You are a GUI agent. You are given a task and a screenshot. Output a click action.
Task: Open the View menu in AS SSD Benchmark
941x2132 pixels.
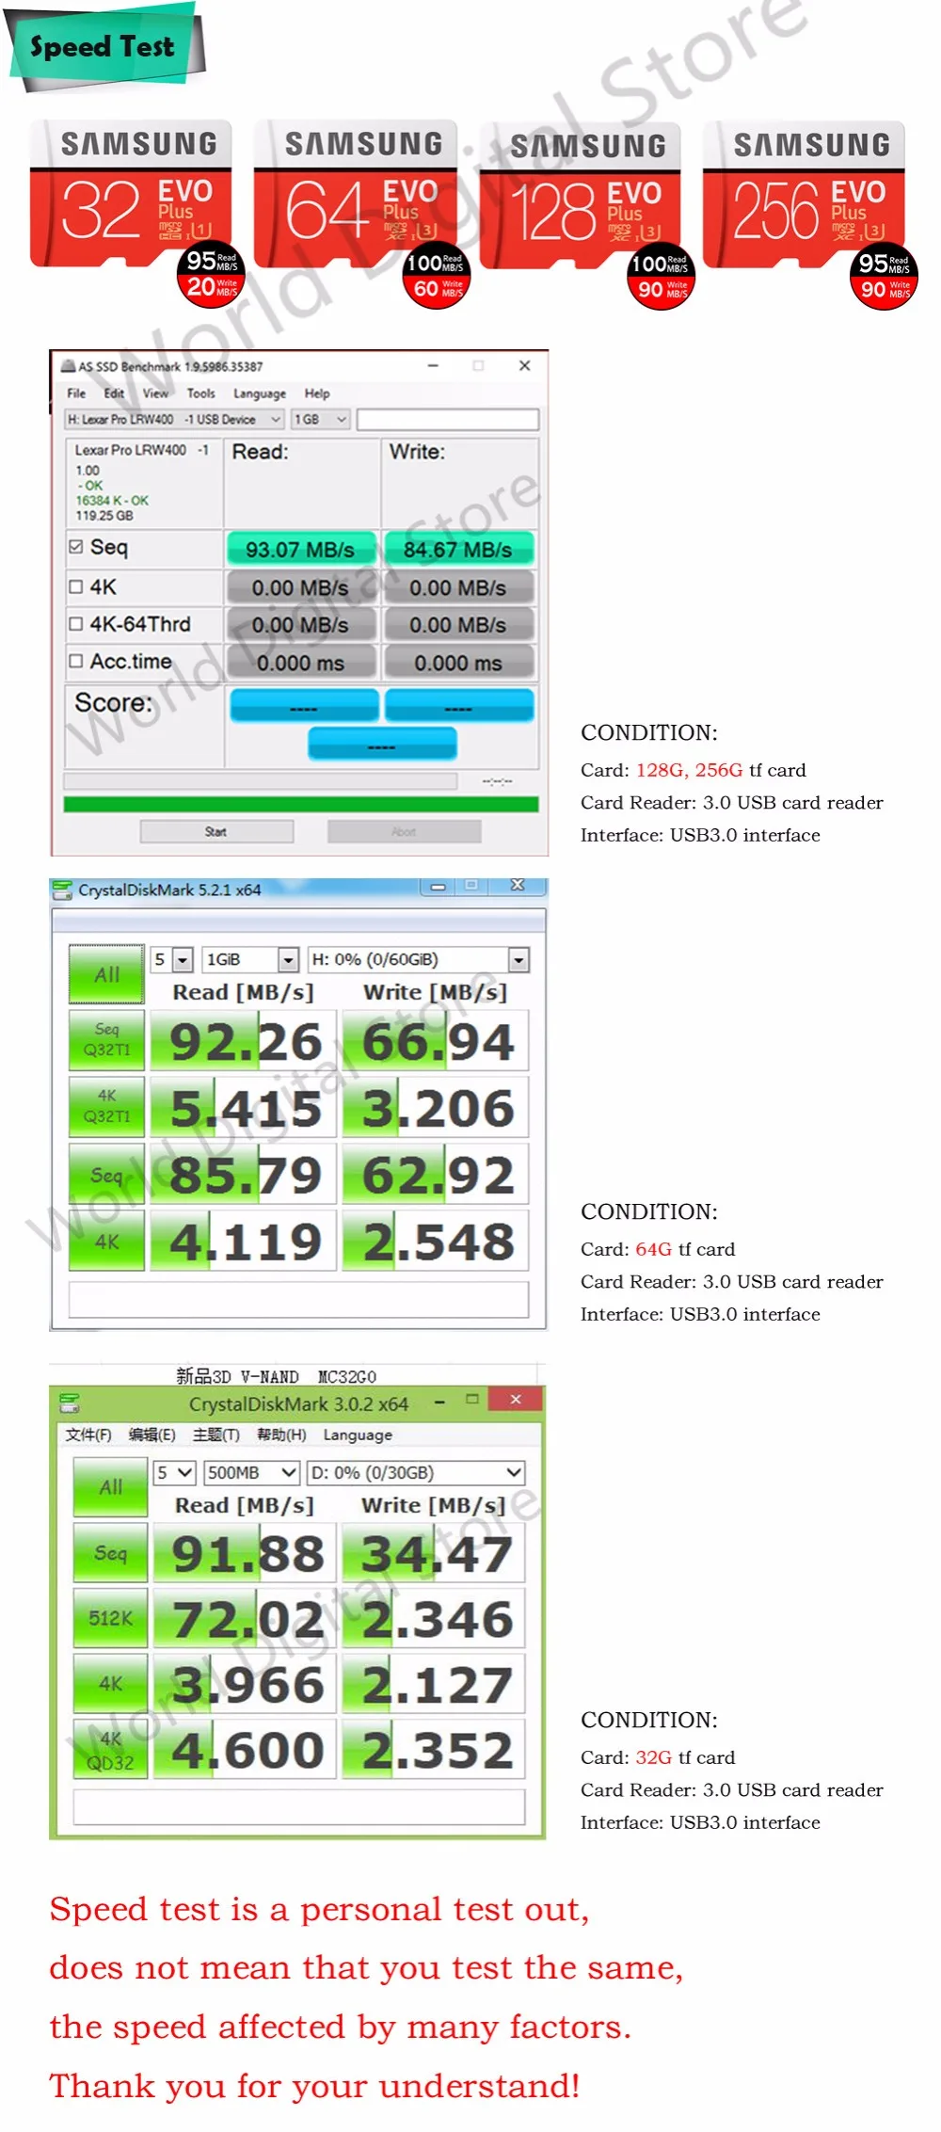(155, 393)
